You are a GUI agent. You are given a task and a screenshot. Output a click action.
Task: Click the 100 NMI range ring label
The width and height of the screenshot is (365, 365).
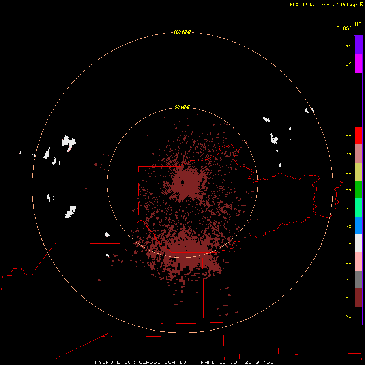click(182, 32)
